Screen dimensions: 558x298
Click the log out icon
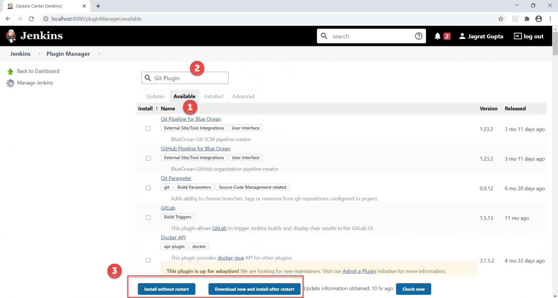tap(517, 36)
